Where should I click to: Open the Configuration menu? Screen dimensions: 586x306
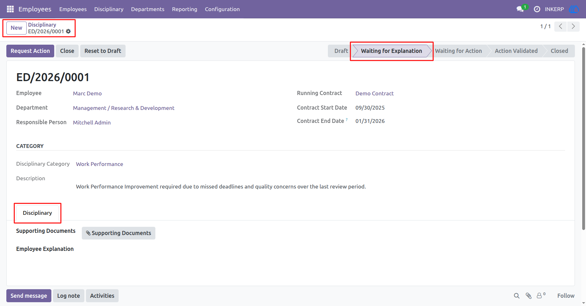click(222, 9)
